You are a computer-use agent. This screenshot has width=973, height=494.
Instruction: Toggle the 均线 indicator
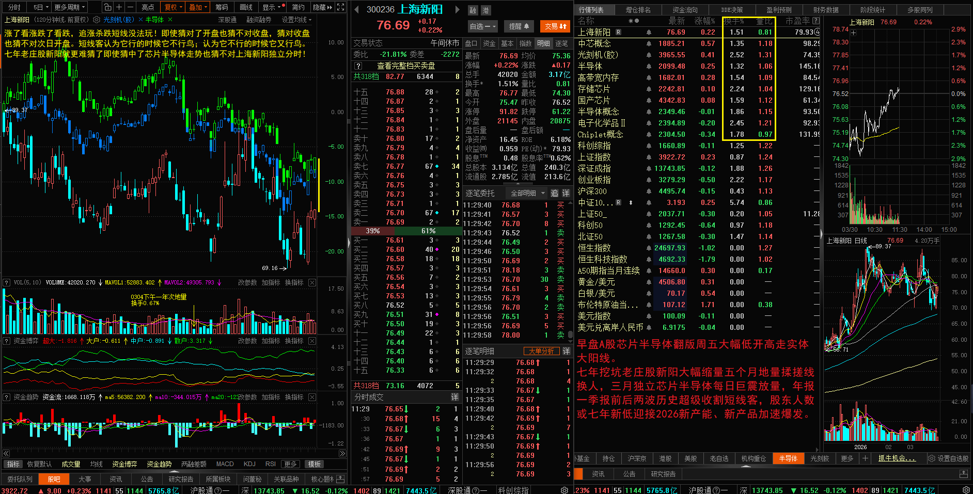click(96, 464)
